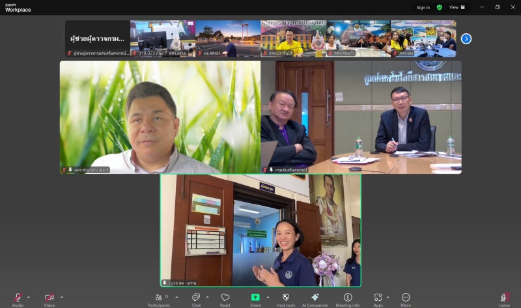
Task: Open the AI Companion sparkle icon
Action: pos(315,297)
